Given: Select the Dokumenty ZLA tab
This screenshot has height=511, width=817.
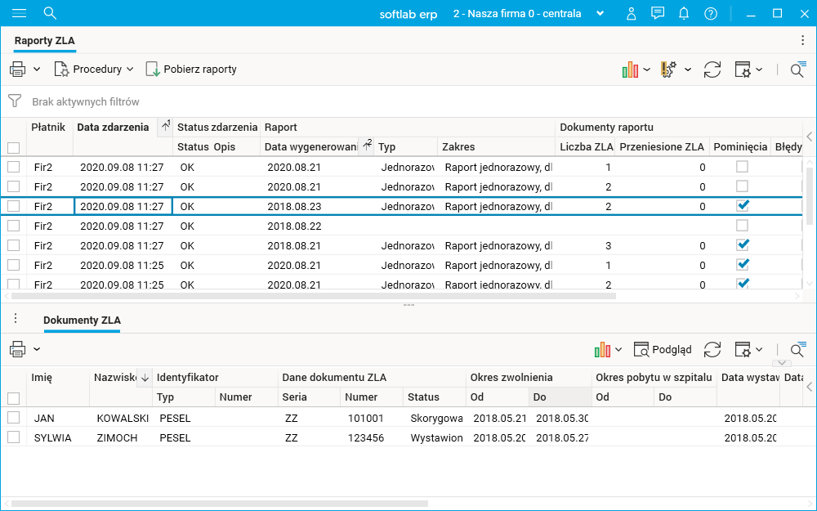Looking at the screenshot, I should coord(82,320).
